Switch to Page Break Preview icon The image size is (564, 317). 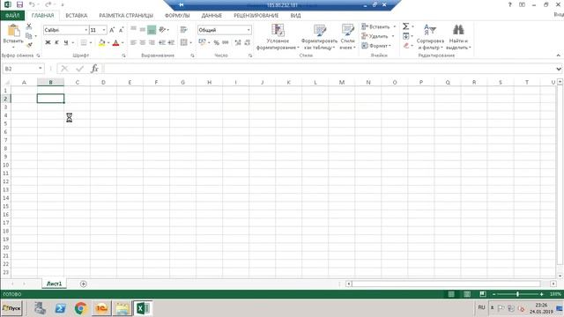click(483, 294)
